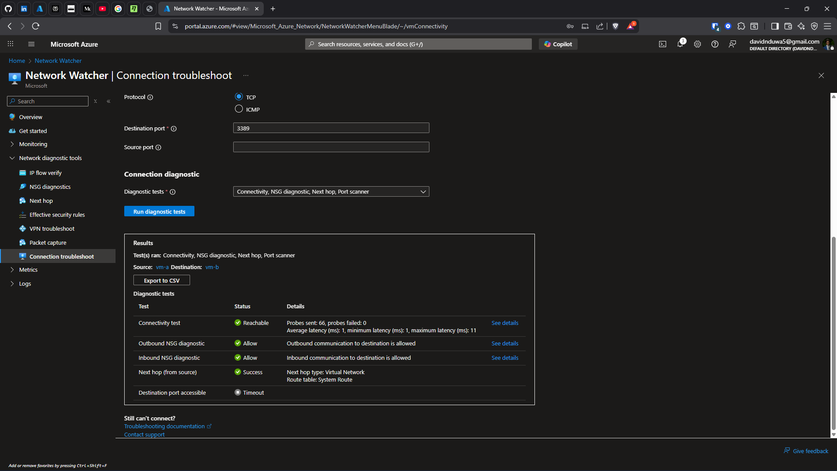Open the LinkedIn pinned tab
Viewport: 837px width, 471px height.
coord(24,9)
